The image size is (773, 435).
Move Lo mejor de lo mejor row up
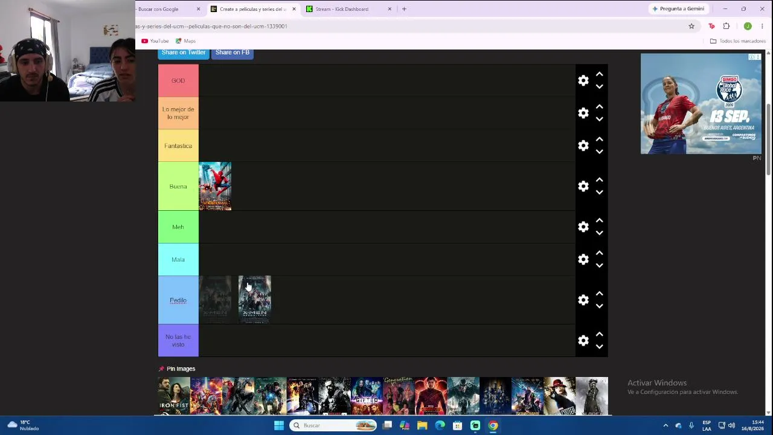tap(599, 107)
